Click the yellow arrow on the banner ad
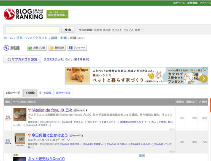211x161 pixels. (x=203, y=79)
